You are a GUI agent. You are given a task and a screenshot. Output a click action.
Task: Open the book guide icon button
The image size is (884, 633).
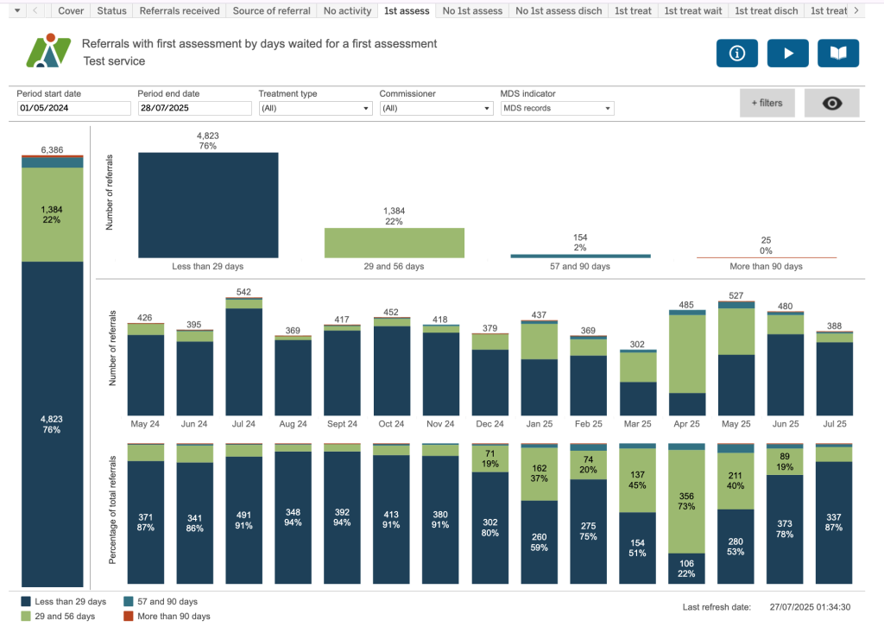(838, 53)
